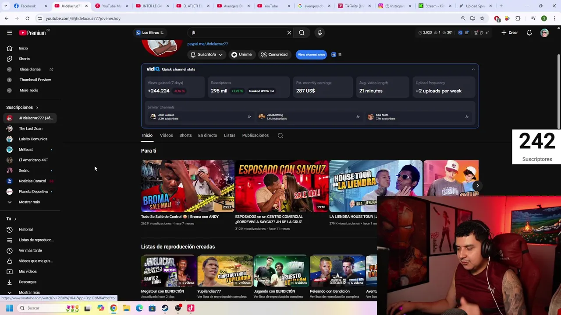Collapse Quick channel stats panel
Viewport: 561px width, 315px height.
[x=473, y=69]
